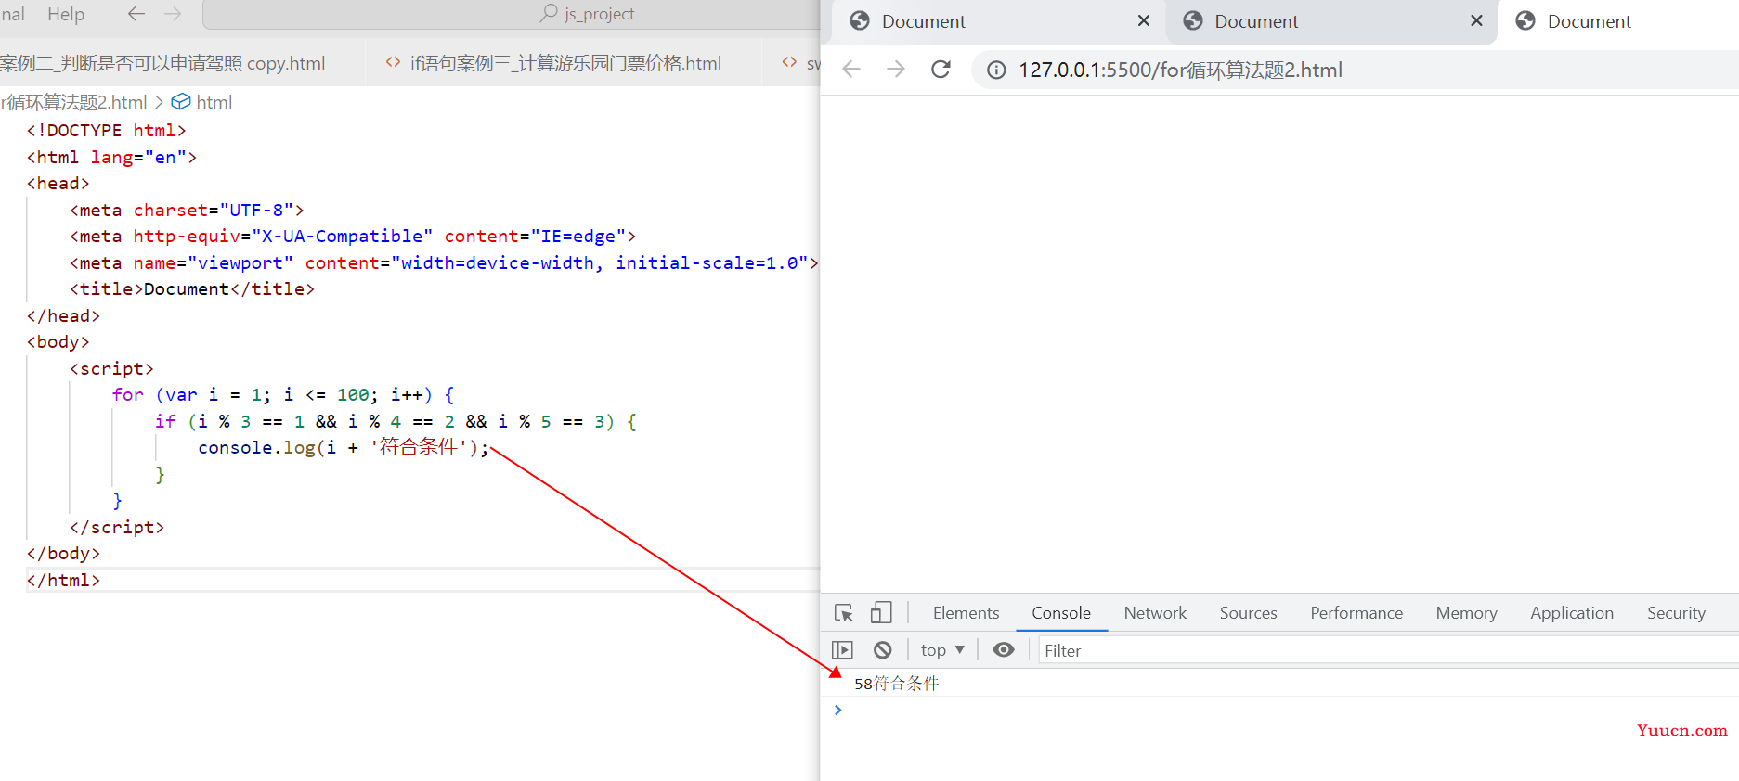Click the opening <script> tag line

111,369
